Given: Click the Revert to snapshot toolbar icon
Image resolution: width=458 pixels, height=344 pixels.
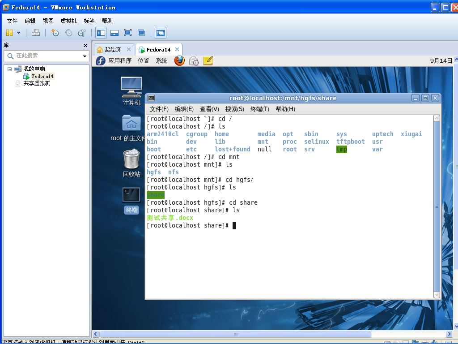Looking at the screenshot, I should (x=68, y=33).
